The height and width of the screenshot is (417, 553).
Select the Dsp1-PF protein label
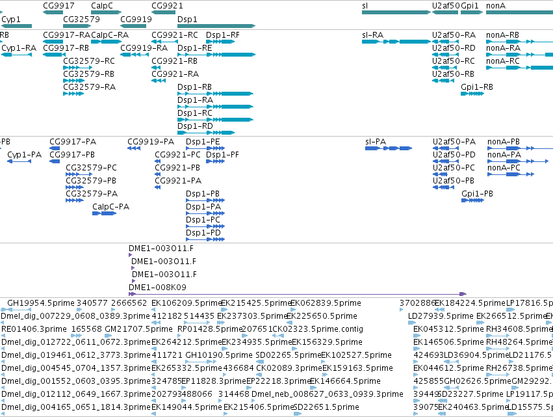pyautogui.click(x=222, y=155)
